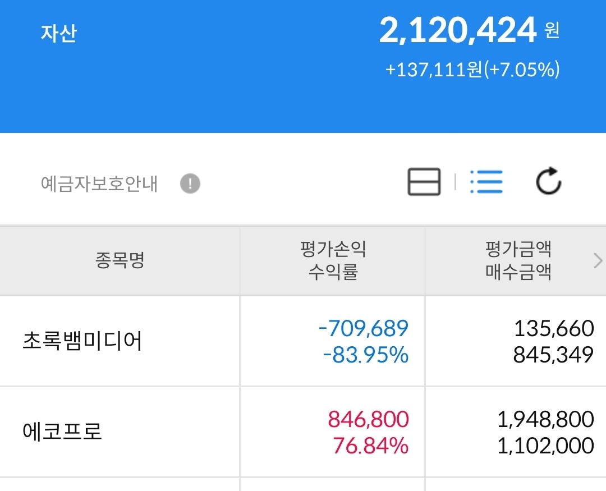The width and height of the screenshot is (606, 491).
Task: Select 에코프로 profit value 846,800
Action: tap(368, 419)
